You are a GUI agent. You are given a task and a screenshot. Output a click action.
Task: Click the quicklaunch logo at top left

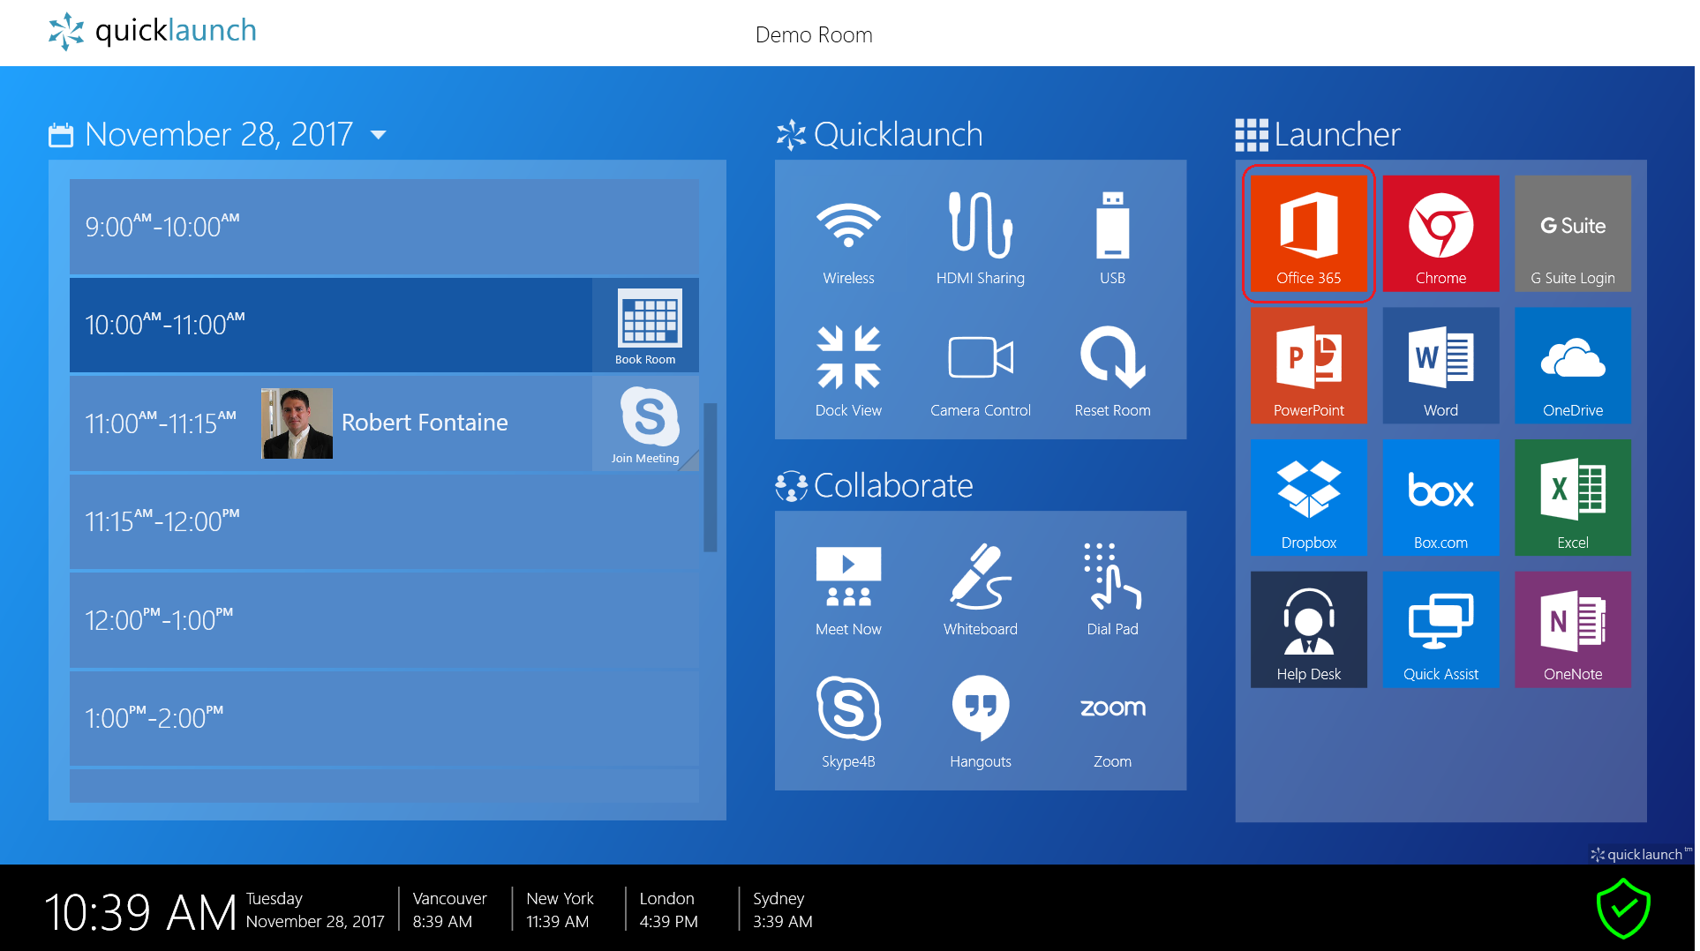(x=153, y=32)
